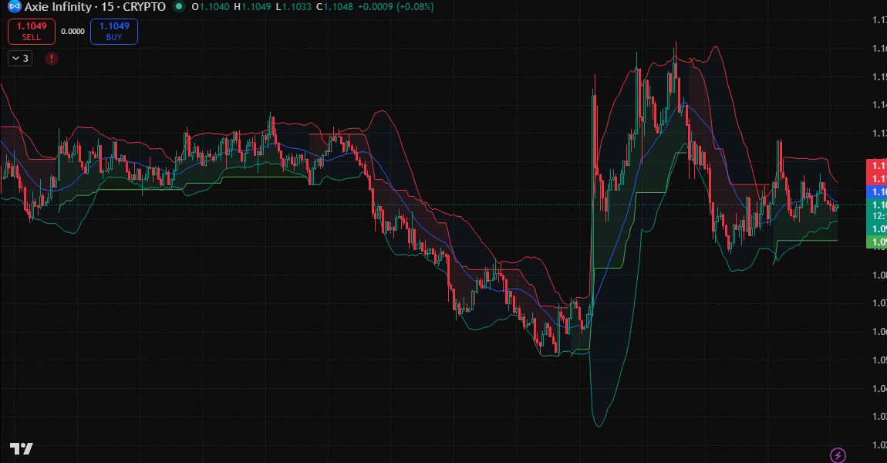Image resolution: width=887 pixels, height=463 pixels.
Task: Click the lime green price label on scale
Action: [x=877, y=242]
